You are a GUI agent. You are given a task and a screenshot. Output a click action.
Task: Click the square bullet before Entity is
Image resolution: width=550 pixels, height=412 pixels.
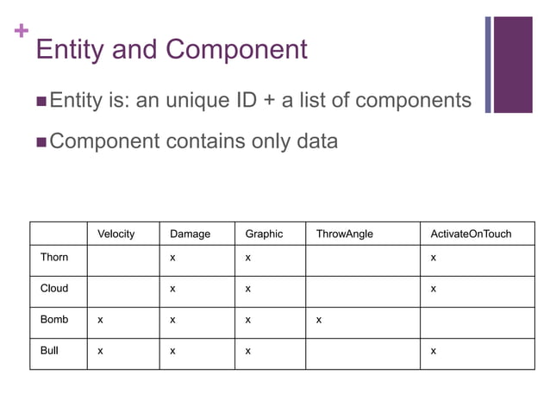(41, 102)
